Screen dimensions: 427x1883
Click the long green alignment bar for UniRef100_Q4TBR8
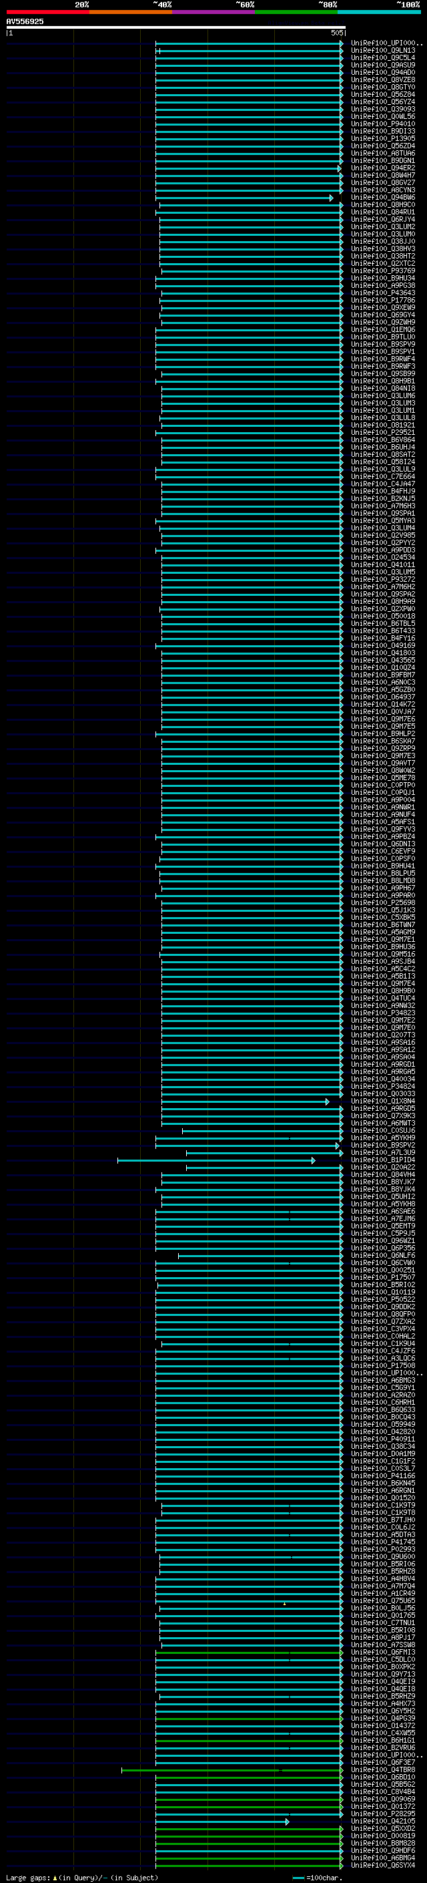pyautogui.click(x=232, y=1769)
